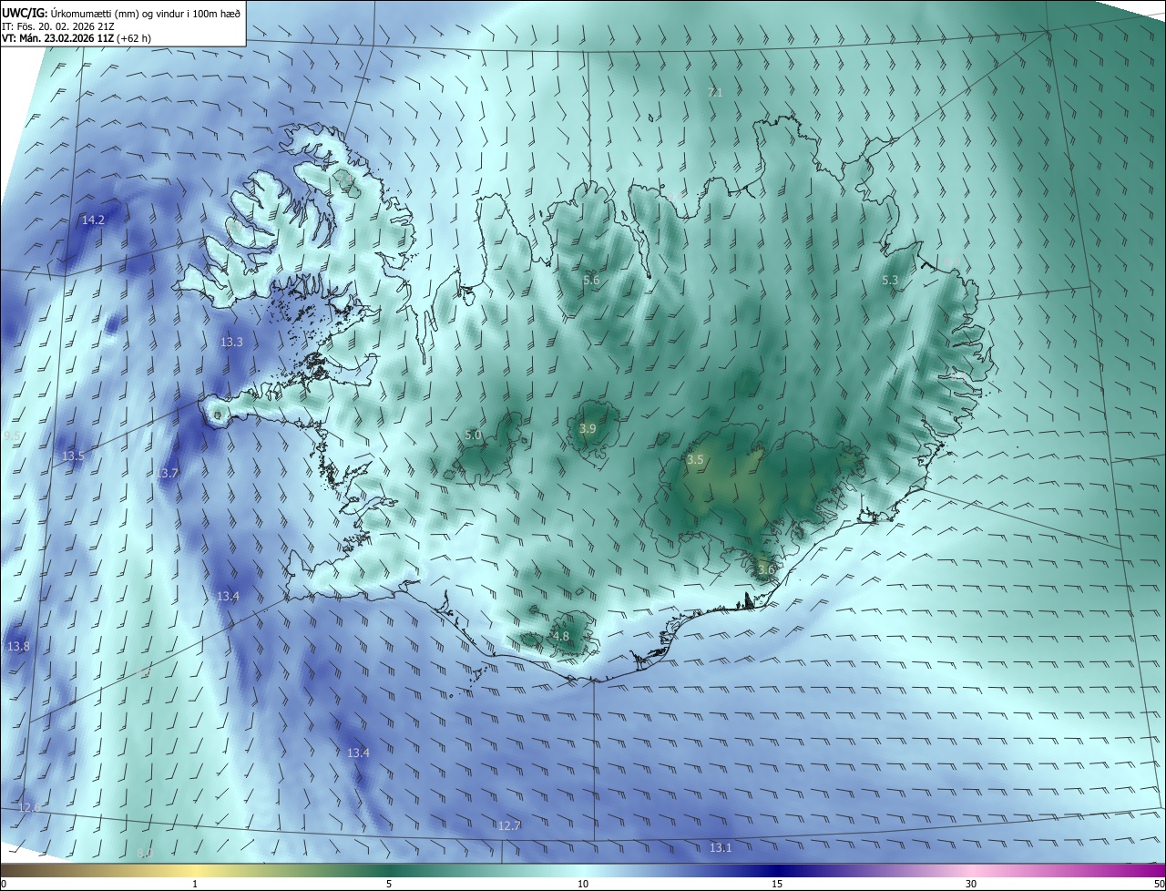The image size is (1166, 891).
Task: Click the 15 tick on the color scale
Action: click(777, 884)
